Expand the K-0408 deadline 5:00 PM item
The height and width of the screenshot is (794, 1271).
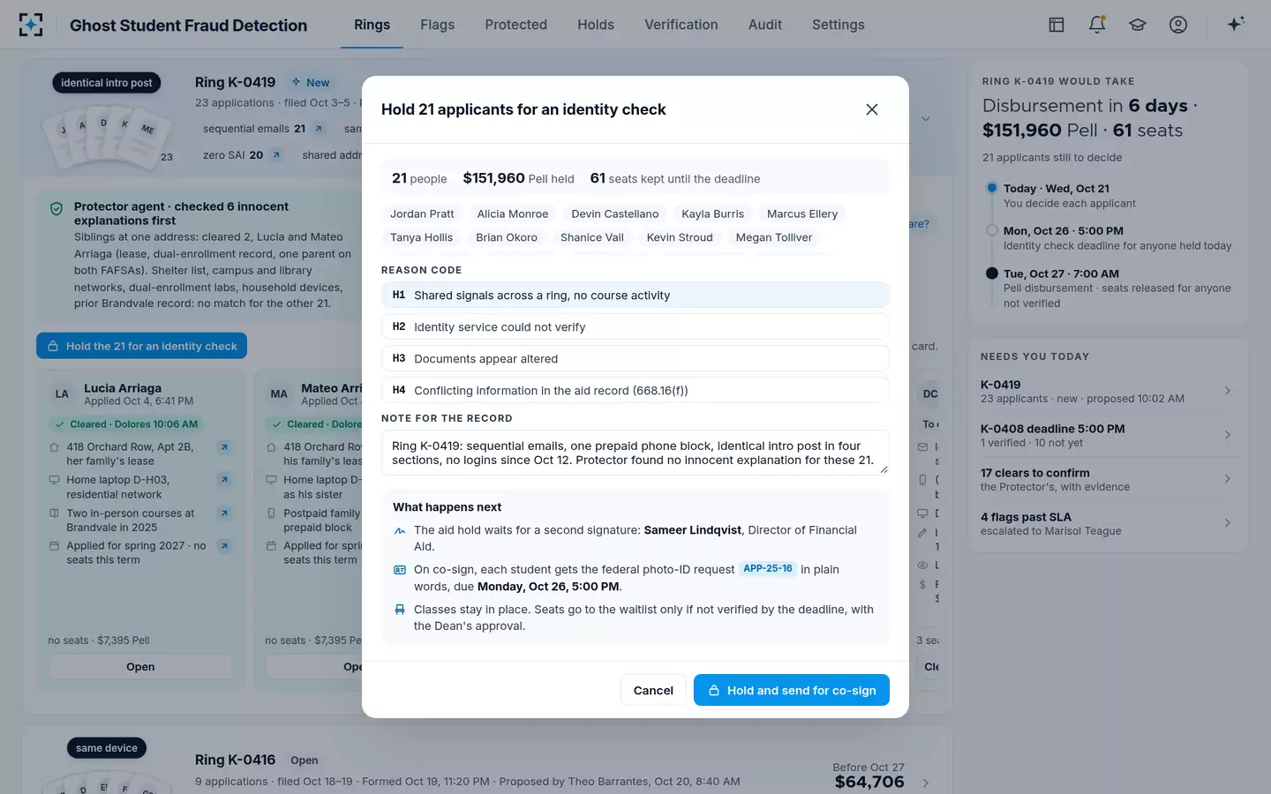[1109, 435]
